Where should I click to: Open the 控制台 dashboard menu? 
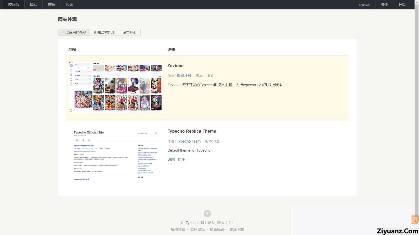tap(14, 5)
